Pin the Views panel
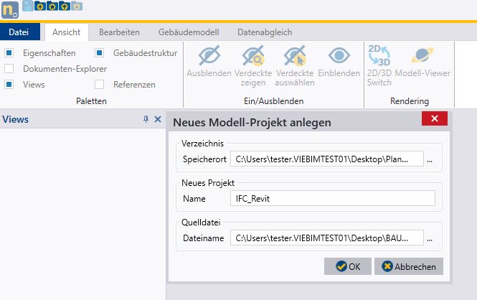 [146, 120]
